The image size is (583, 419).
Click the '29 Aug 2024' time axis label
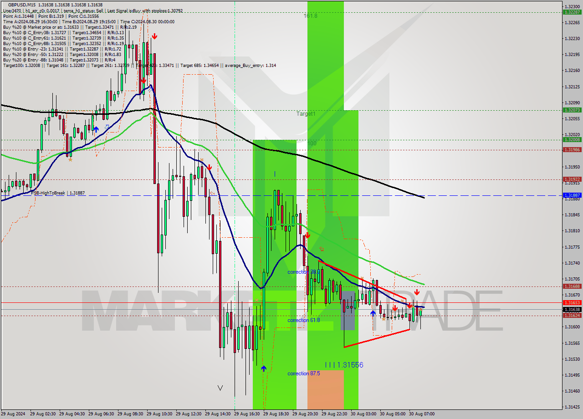(x=14, y=414)
